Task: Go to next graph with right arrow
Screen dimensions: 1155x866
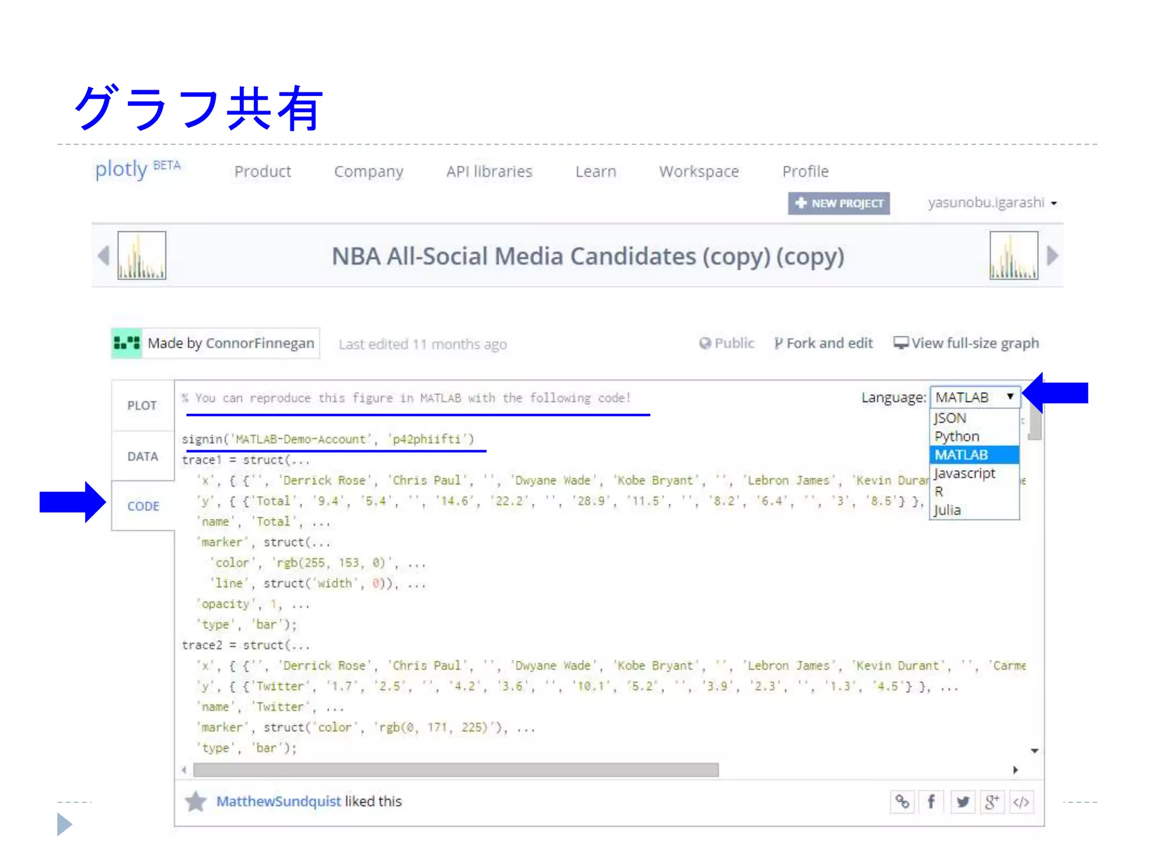Action: click(1052, 255)
